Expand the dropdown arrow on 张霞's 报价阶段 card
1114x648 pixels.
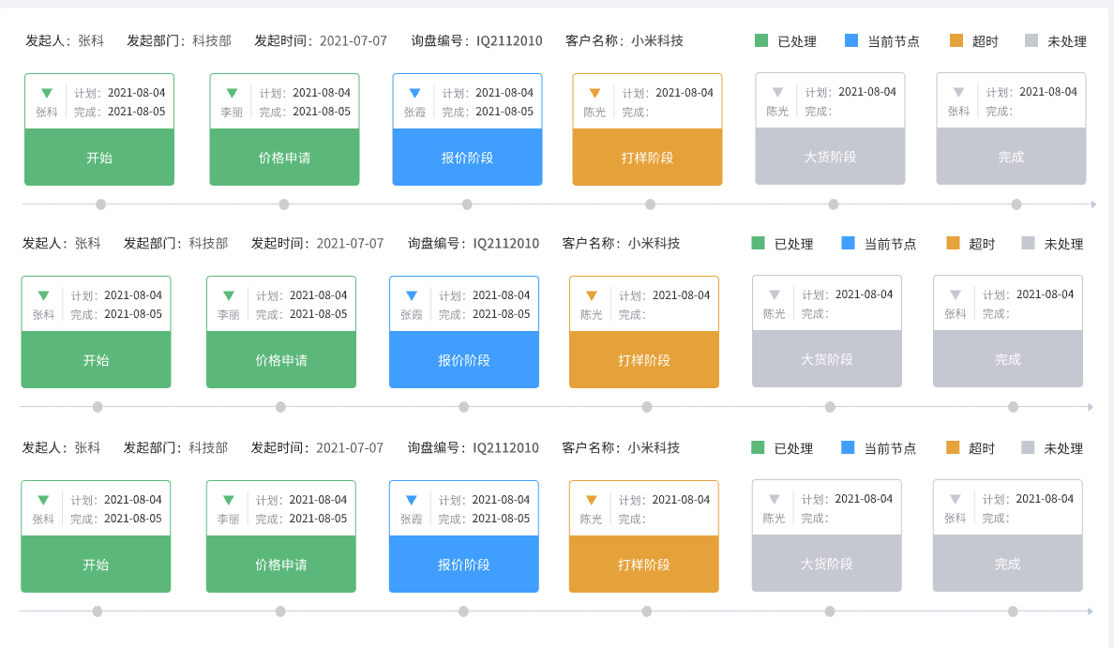pyautogui.click(x=414, y=93)
